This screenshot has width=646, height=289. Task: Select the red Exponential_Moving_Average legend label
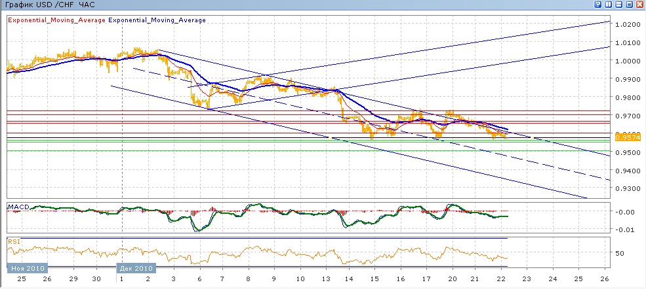tap(57, 20)
